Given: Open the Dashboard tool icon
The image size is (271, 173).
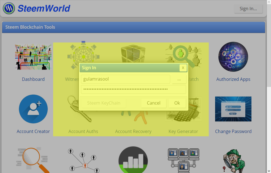Looking at the screenshot, I should coord(33,57).
